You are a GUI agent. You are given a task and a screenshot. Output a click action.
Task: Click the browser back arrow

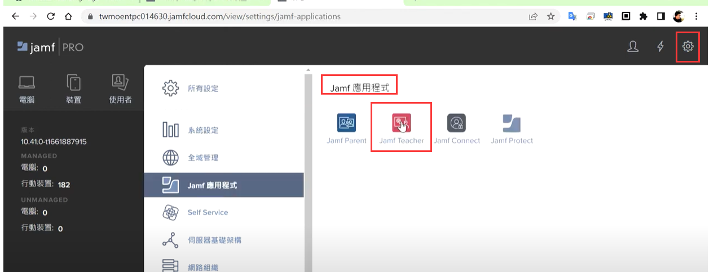15,16
